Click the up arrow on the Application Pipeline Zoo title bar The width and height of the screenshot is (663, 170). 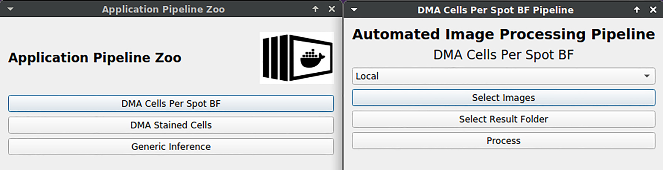point(315,9)
